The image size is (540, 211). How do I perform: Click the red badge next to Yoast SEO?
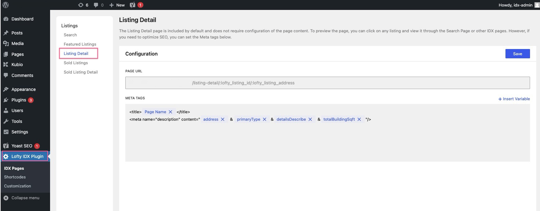coord(37,146)
